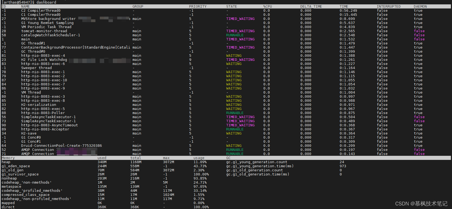Select 'gc.g1_old_generation.time(ms)' label
The image size is (452, 209).
pos(258,174)
